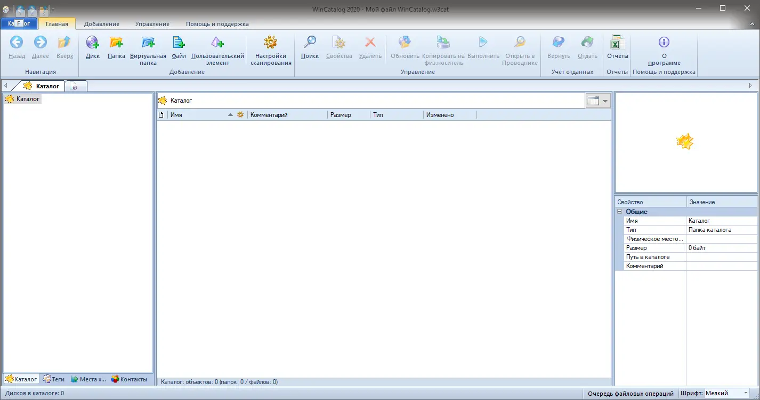The image size is (760, 400).
Task: Open the blue Каталог file menu
Action: point(19,24)
